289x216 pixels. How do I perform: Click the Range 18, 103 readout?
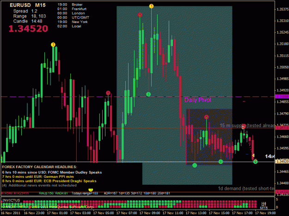[30, 16]
